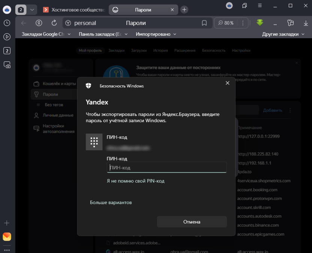Image resolution: width=312 pixels, height=253 pixels.
Task: Click the history clock icon in sidebar
Action: [x=7, y=23]
